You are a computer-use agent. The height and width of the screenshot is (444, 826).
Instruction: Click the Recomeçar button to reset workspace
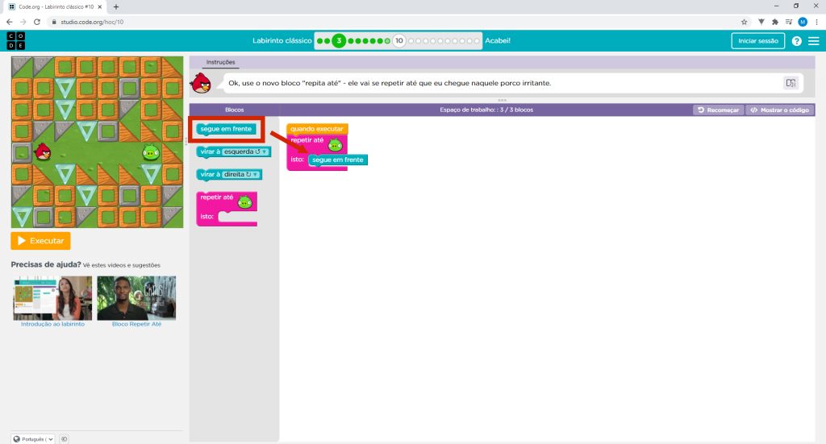click(719, 110)
